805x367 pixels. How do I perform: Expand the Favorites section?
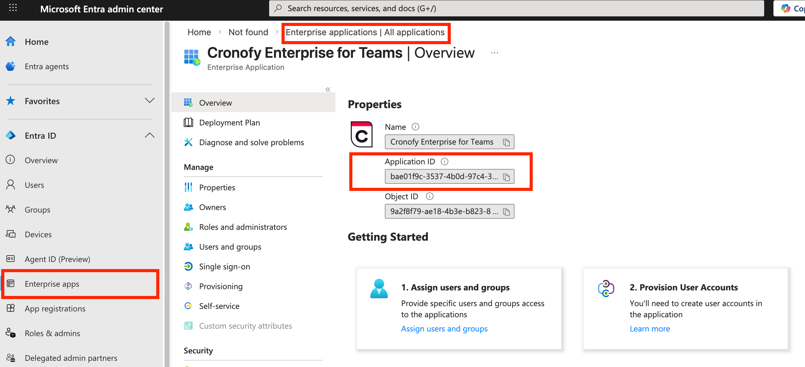point(150,100)
